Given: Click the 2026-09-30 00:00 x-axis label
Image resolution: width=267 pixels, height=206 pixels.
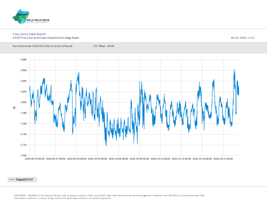Looking at the screenshot, I should click(77, 159).
